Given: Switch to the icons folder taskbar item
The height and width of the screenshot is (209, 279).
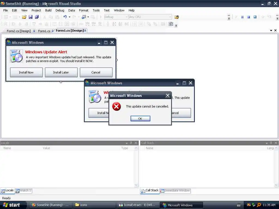Looking at the screenshot, I should tap(95, 205).
